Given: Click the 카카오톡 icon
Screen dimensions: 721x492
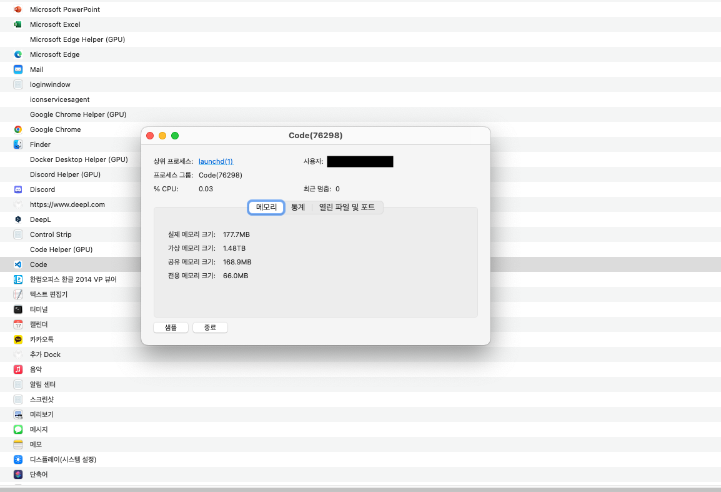Looking at the screenshot, I should (18, 339).
